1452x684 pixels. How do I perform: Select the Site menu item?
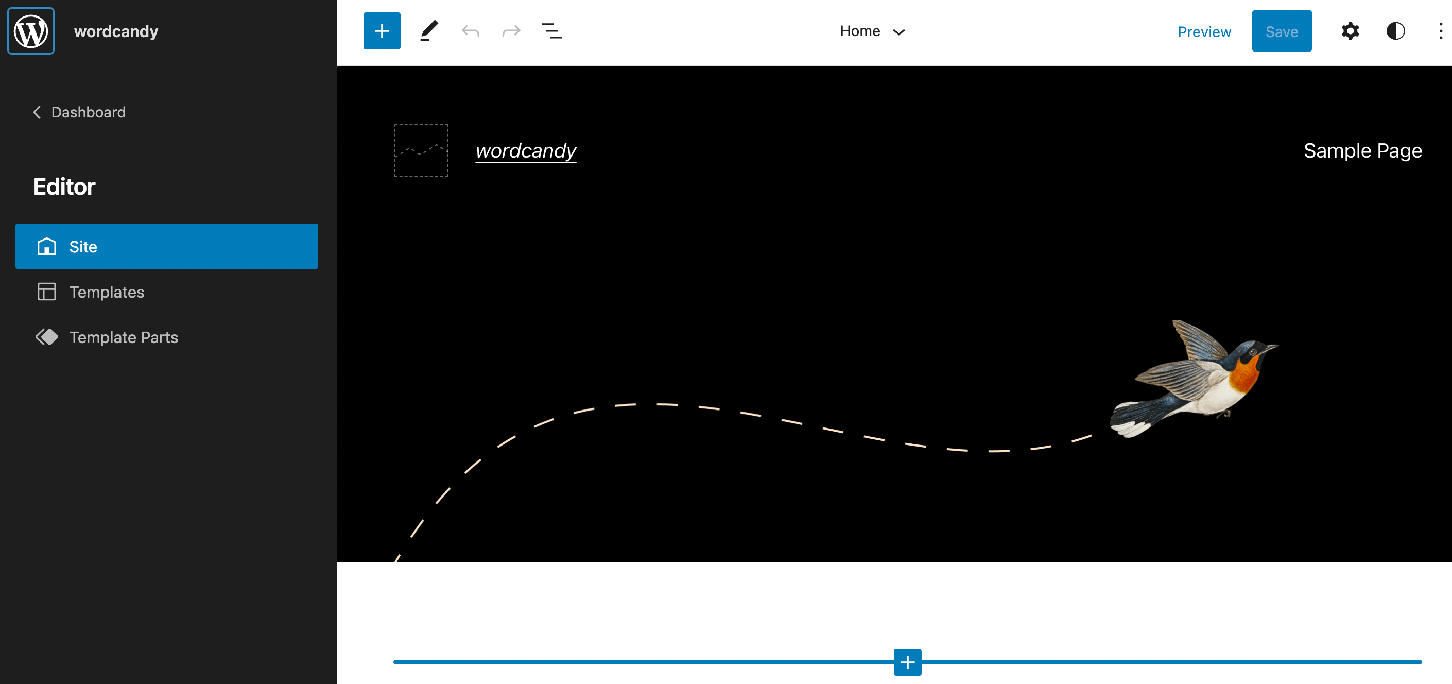click(x=166, y=246)
